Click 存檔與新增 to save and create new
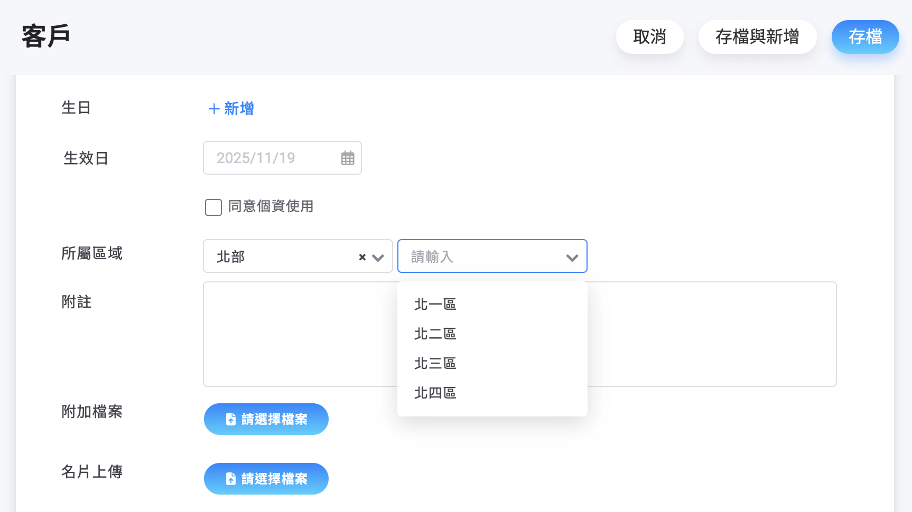 click(x=757, y=37)
